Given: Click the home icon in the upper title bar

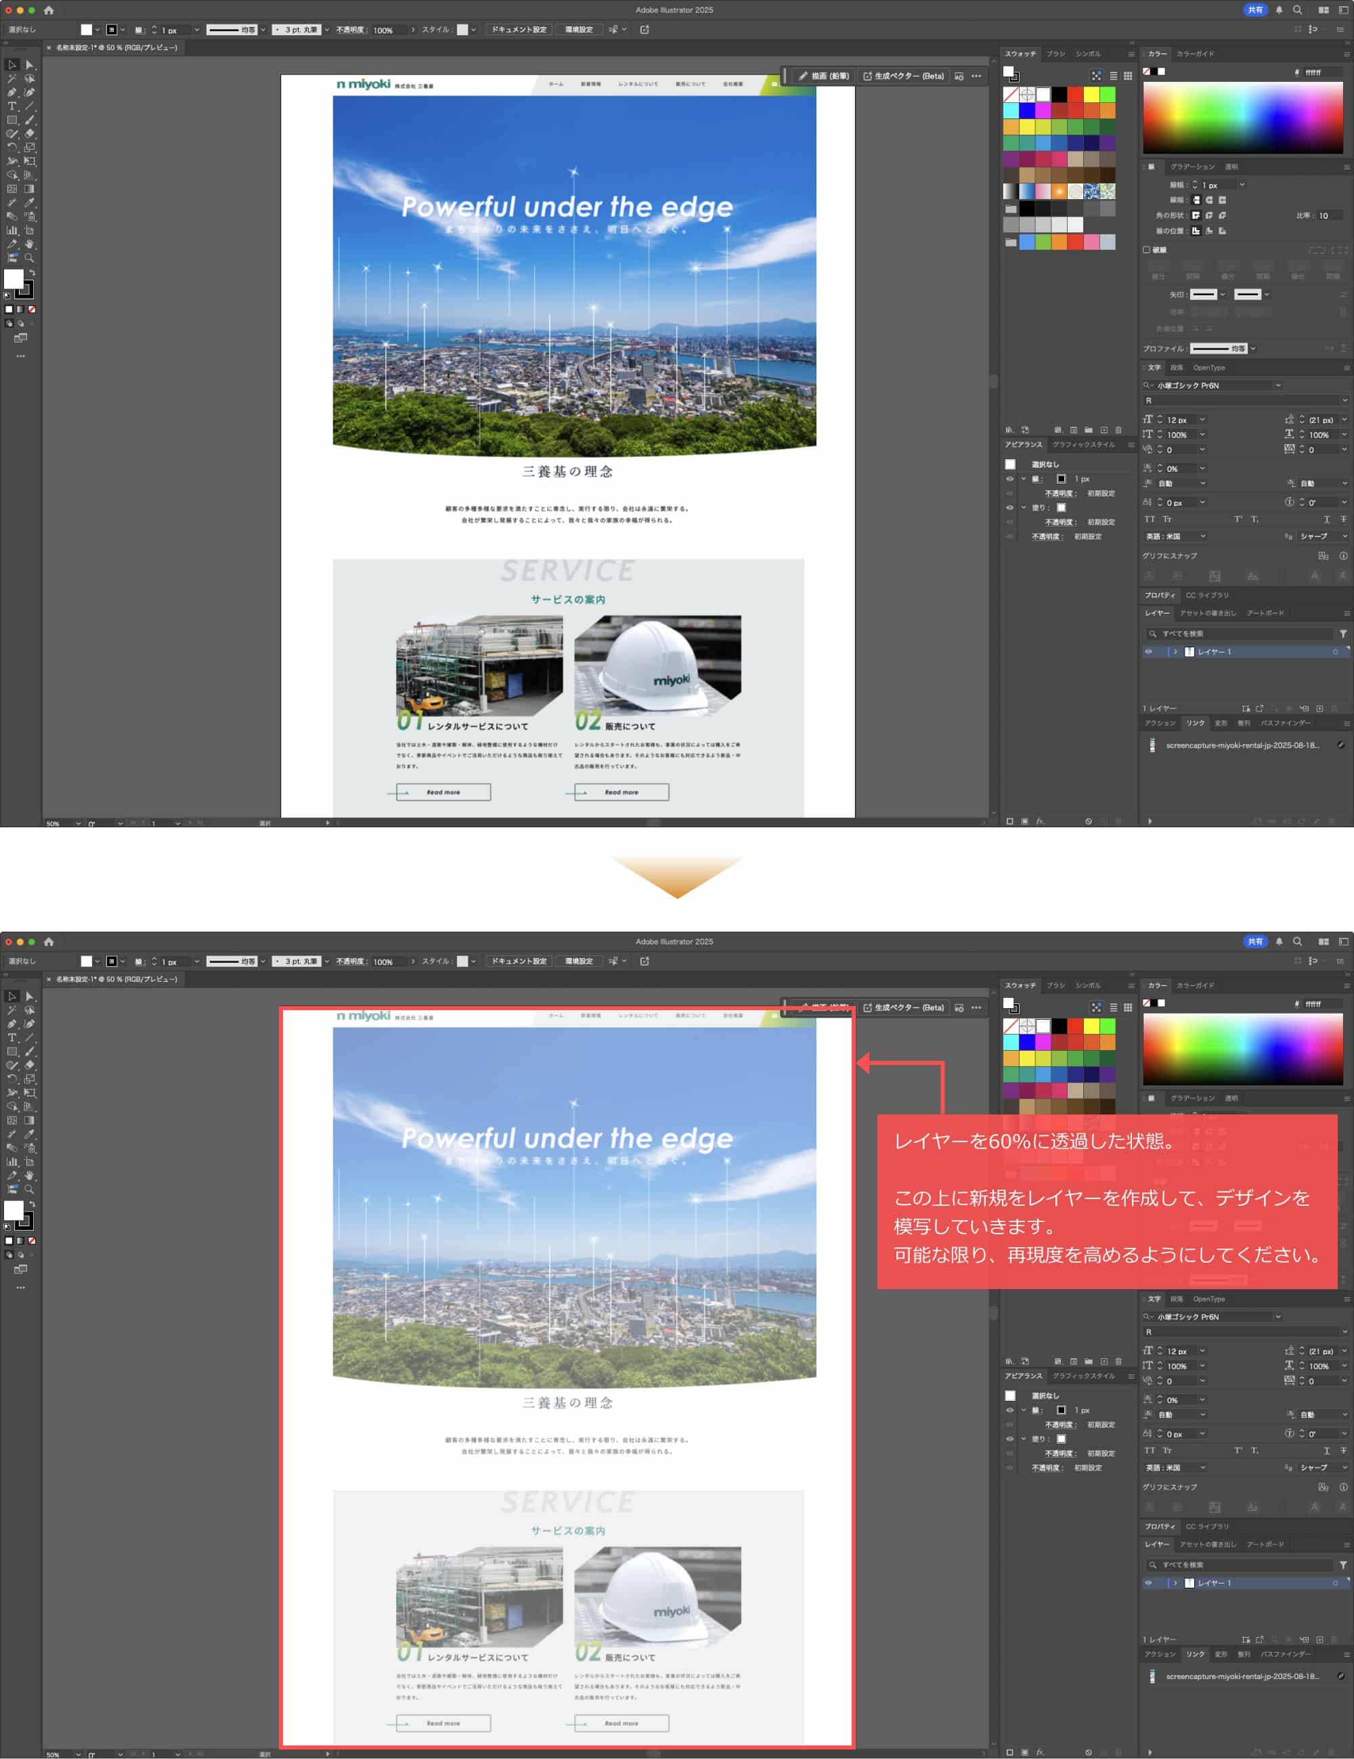Looking at the screenshot, I should pyautogui.click(x=48, y=10).
